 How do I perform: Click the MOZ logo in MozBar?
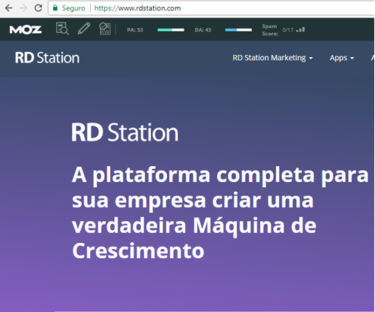tap(25, 30)
